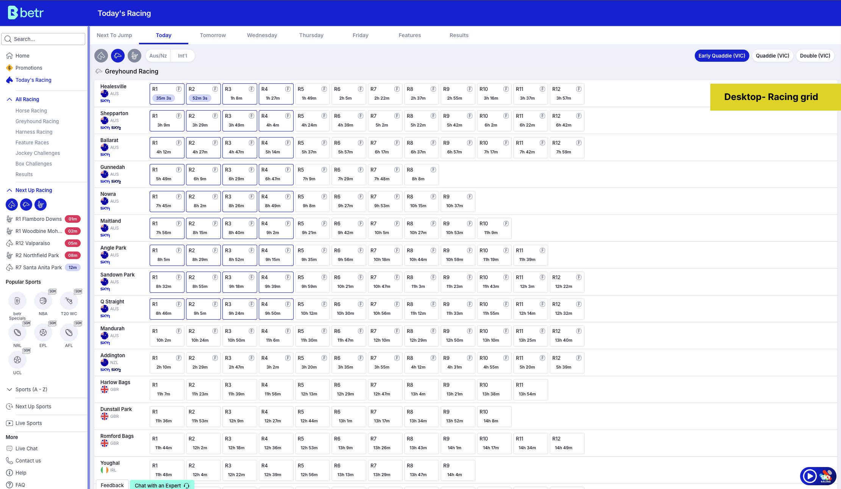
Task: Enable the harness racing filter above grid
Action: tap(134, 56)
